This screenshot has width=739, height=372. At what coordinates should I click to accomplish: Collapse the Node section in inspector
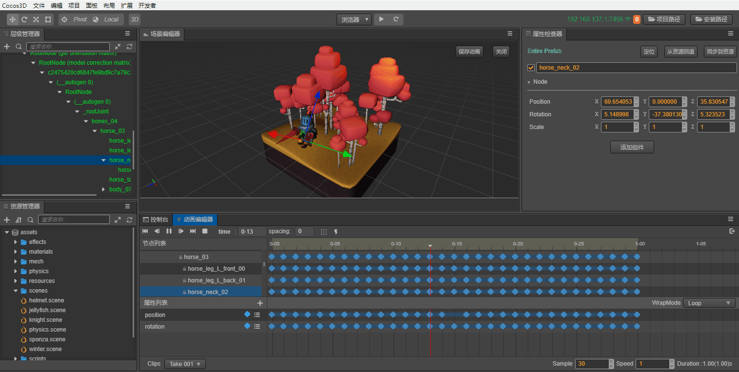pos(529,82)
